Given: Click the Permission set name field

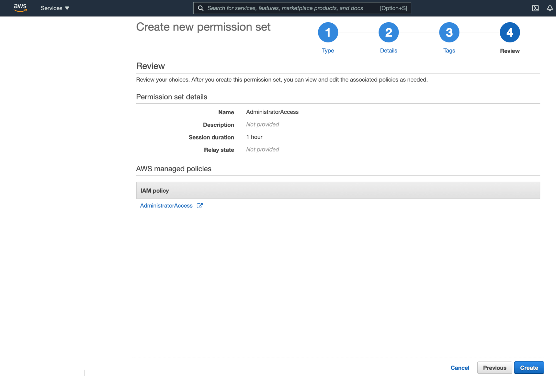Looking at the screenshot, I should (x=273, y=112).
